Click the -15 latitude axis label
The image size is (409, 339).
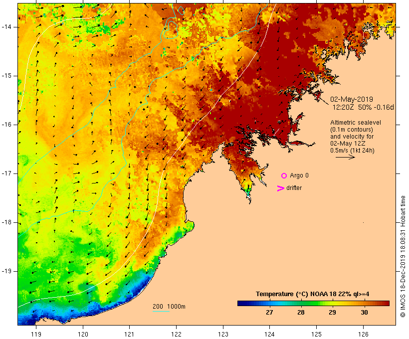point(6,76)
